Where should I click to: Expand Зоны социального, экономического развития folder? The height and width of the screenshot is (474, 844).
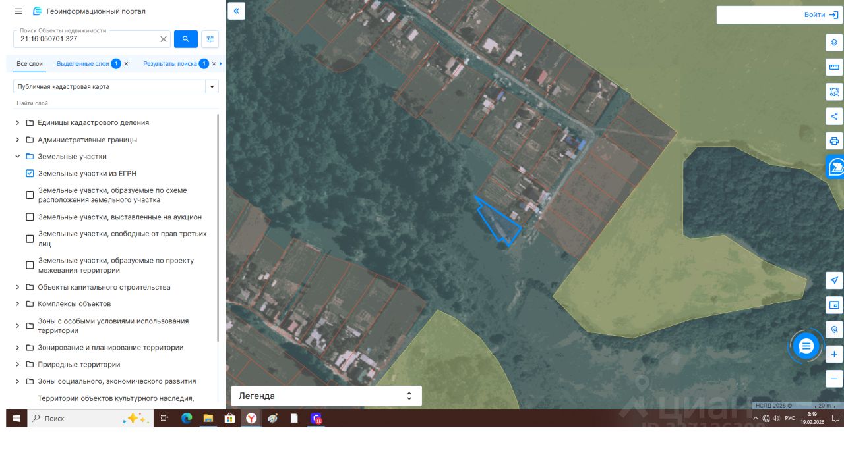point(18,381)
